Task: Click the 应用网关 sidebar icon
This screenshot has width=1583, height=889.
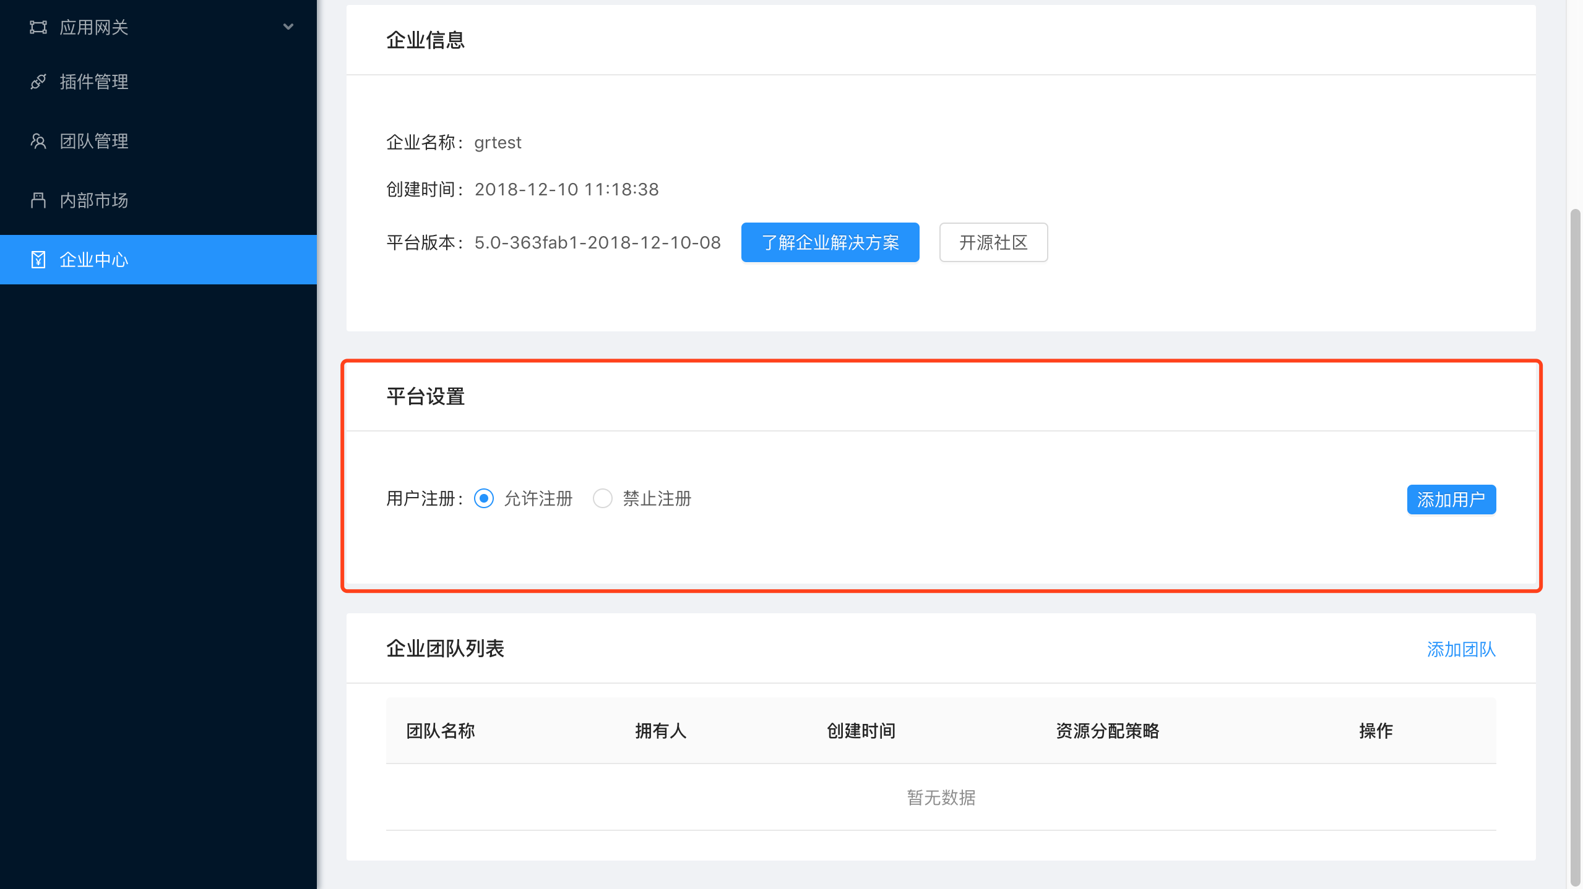Action: coord(38,27)
